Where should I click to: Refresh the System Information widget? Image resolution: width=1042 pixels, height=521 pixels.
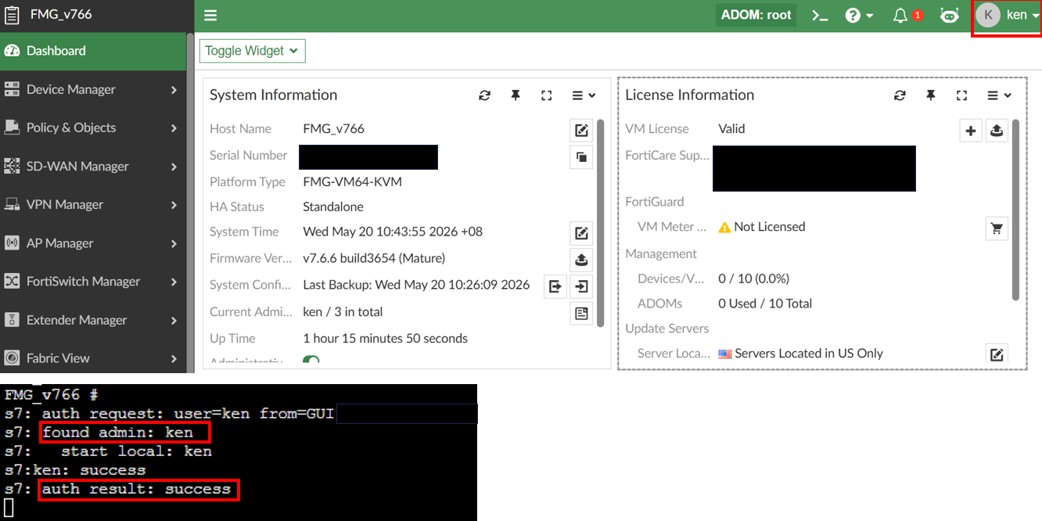484,95
